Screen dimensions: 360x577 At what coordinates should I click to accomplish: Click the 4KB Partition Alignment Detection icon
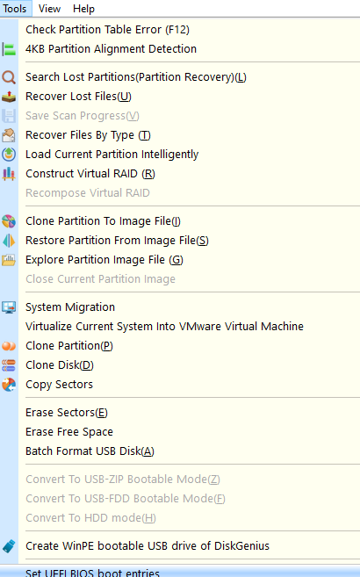point(9,49)
